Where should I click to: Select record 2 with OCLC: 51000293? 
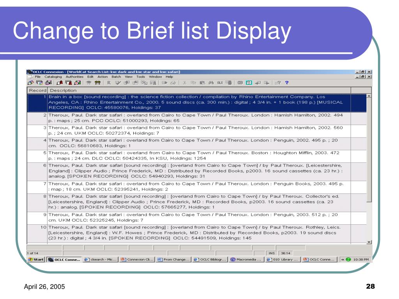pyautogui.click(x=197, y=118)
